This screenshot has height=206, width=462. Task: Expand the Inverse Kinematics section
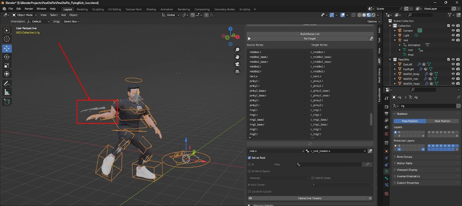408,176
